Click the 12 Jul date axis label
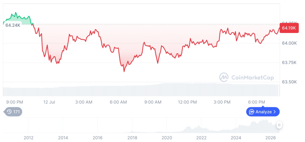 coord(49,102)
